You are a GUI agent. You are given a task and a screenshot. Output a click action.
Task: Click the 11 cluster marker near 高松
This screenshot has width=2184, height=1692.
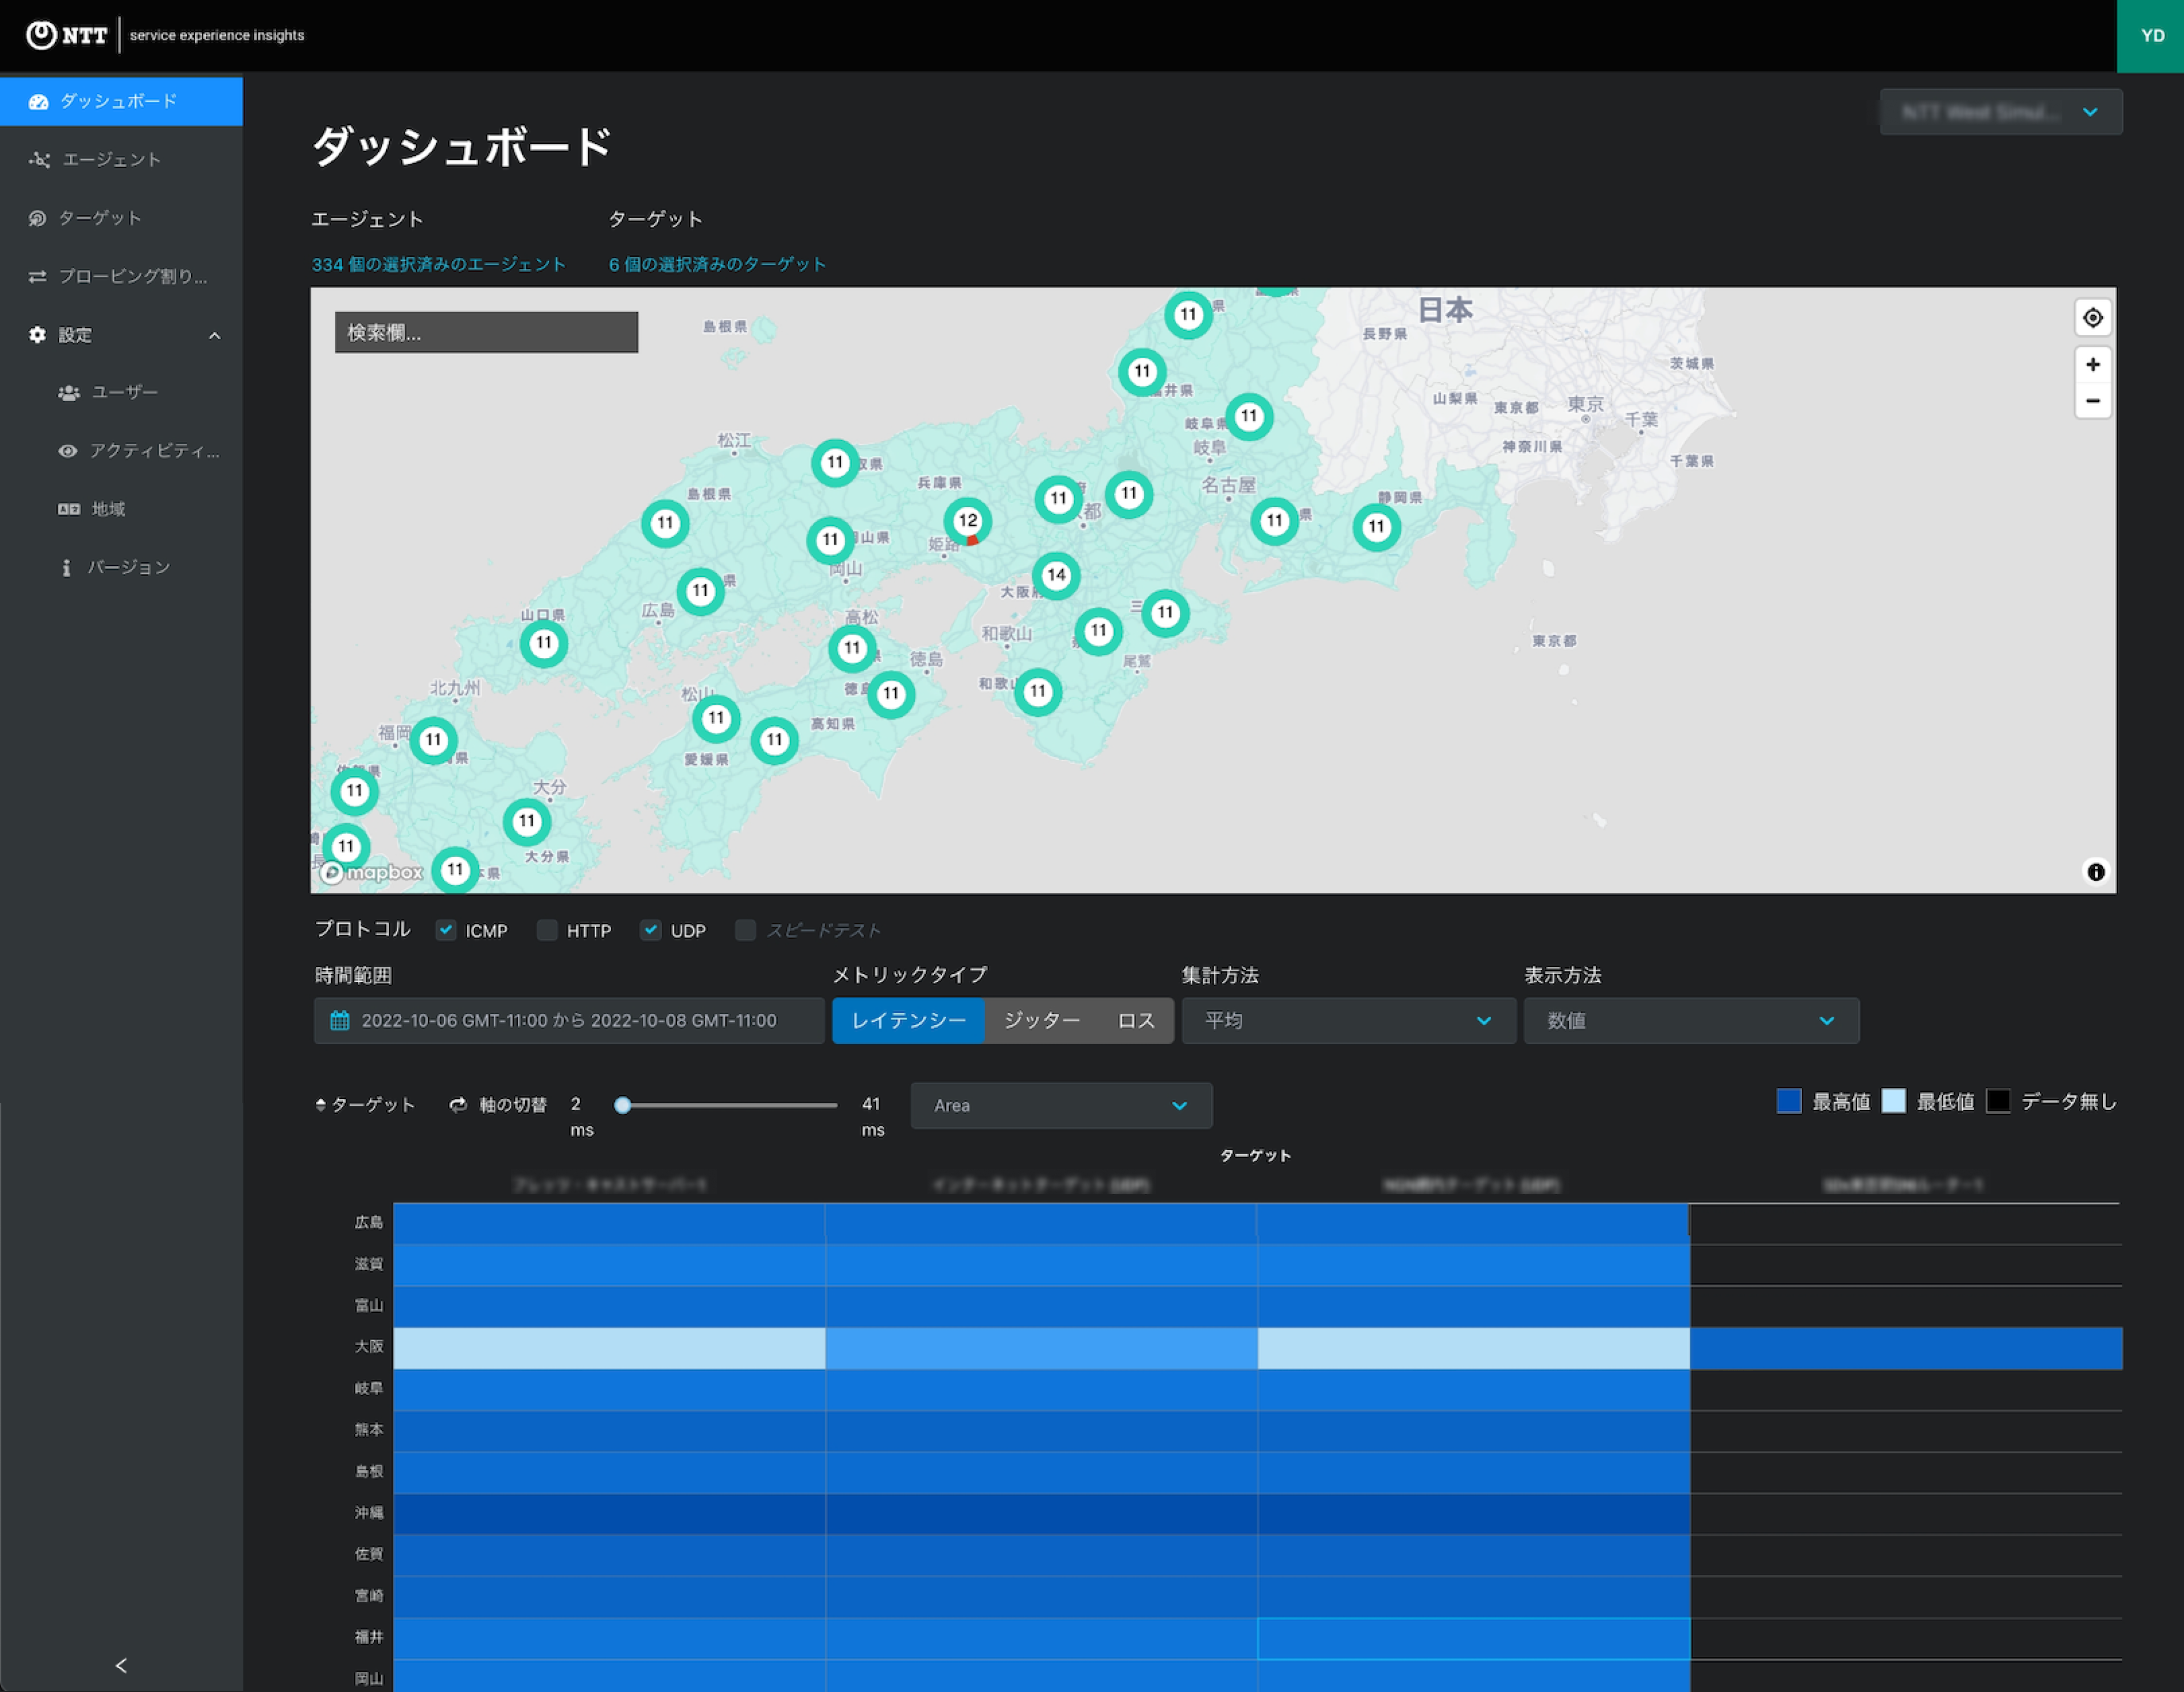pyautogui.click(x=852, y=648)
